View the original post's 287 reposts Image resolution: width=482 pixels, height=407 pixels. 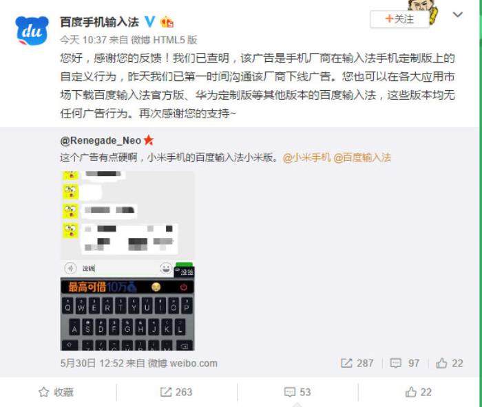coord(357,364)
